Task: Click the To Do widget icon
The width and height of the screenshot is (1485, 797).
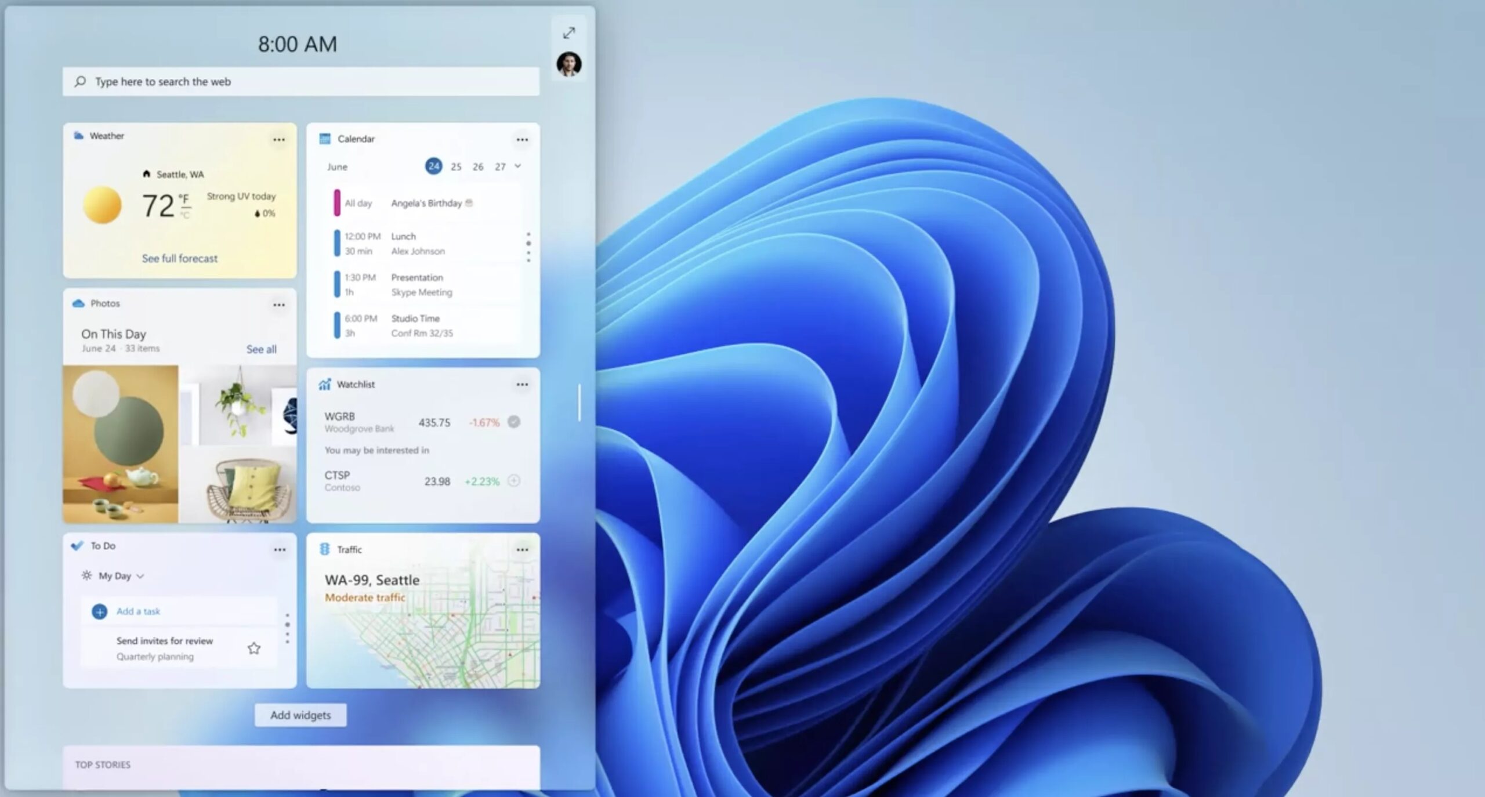Action: 78,546
